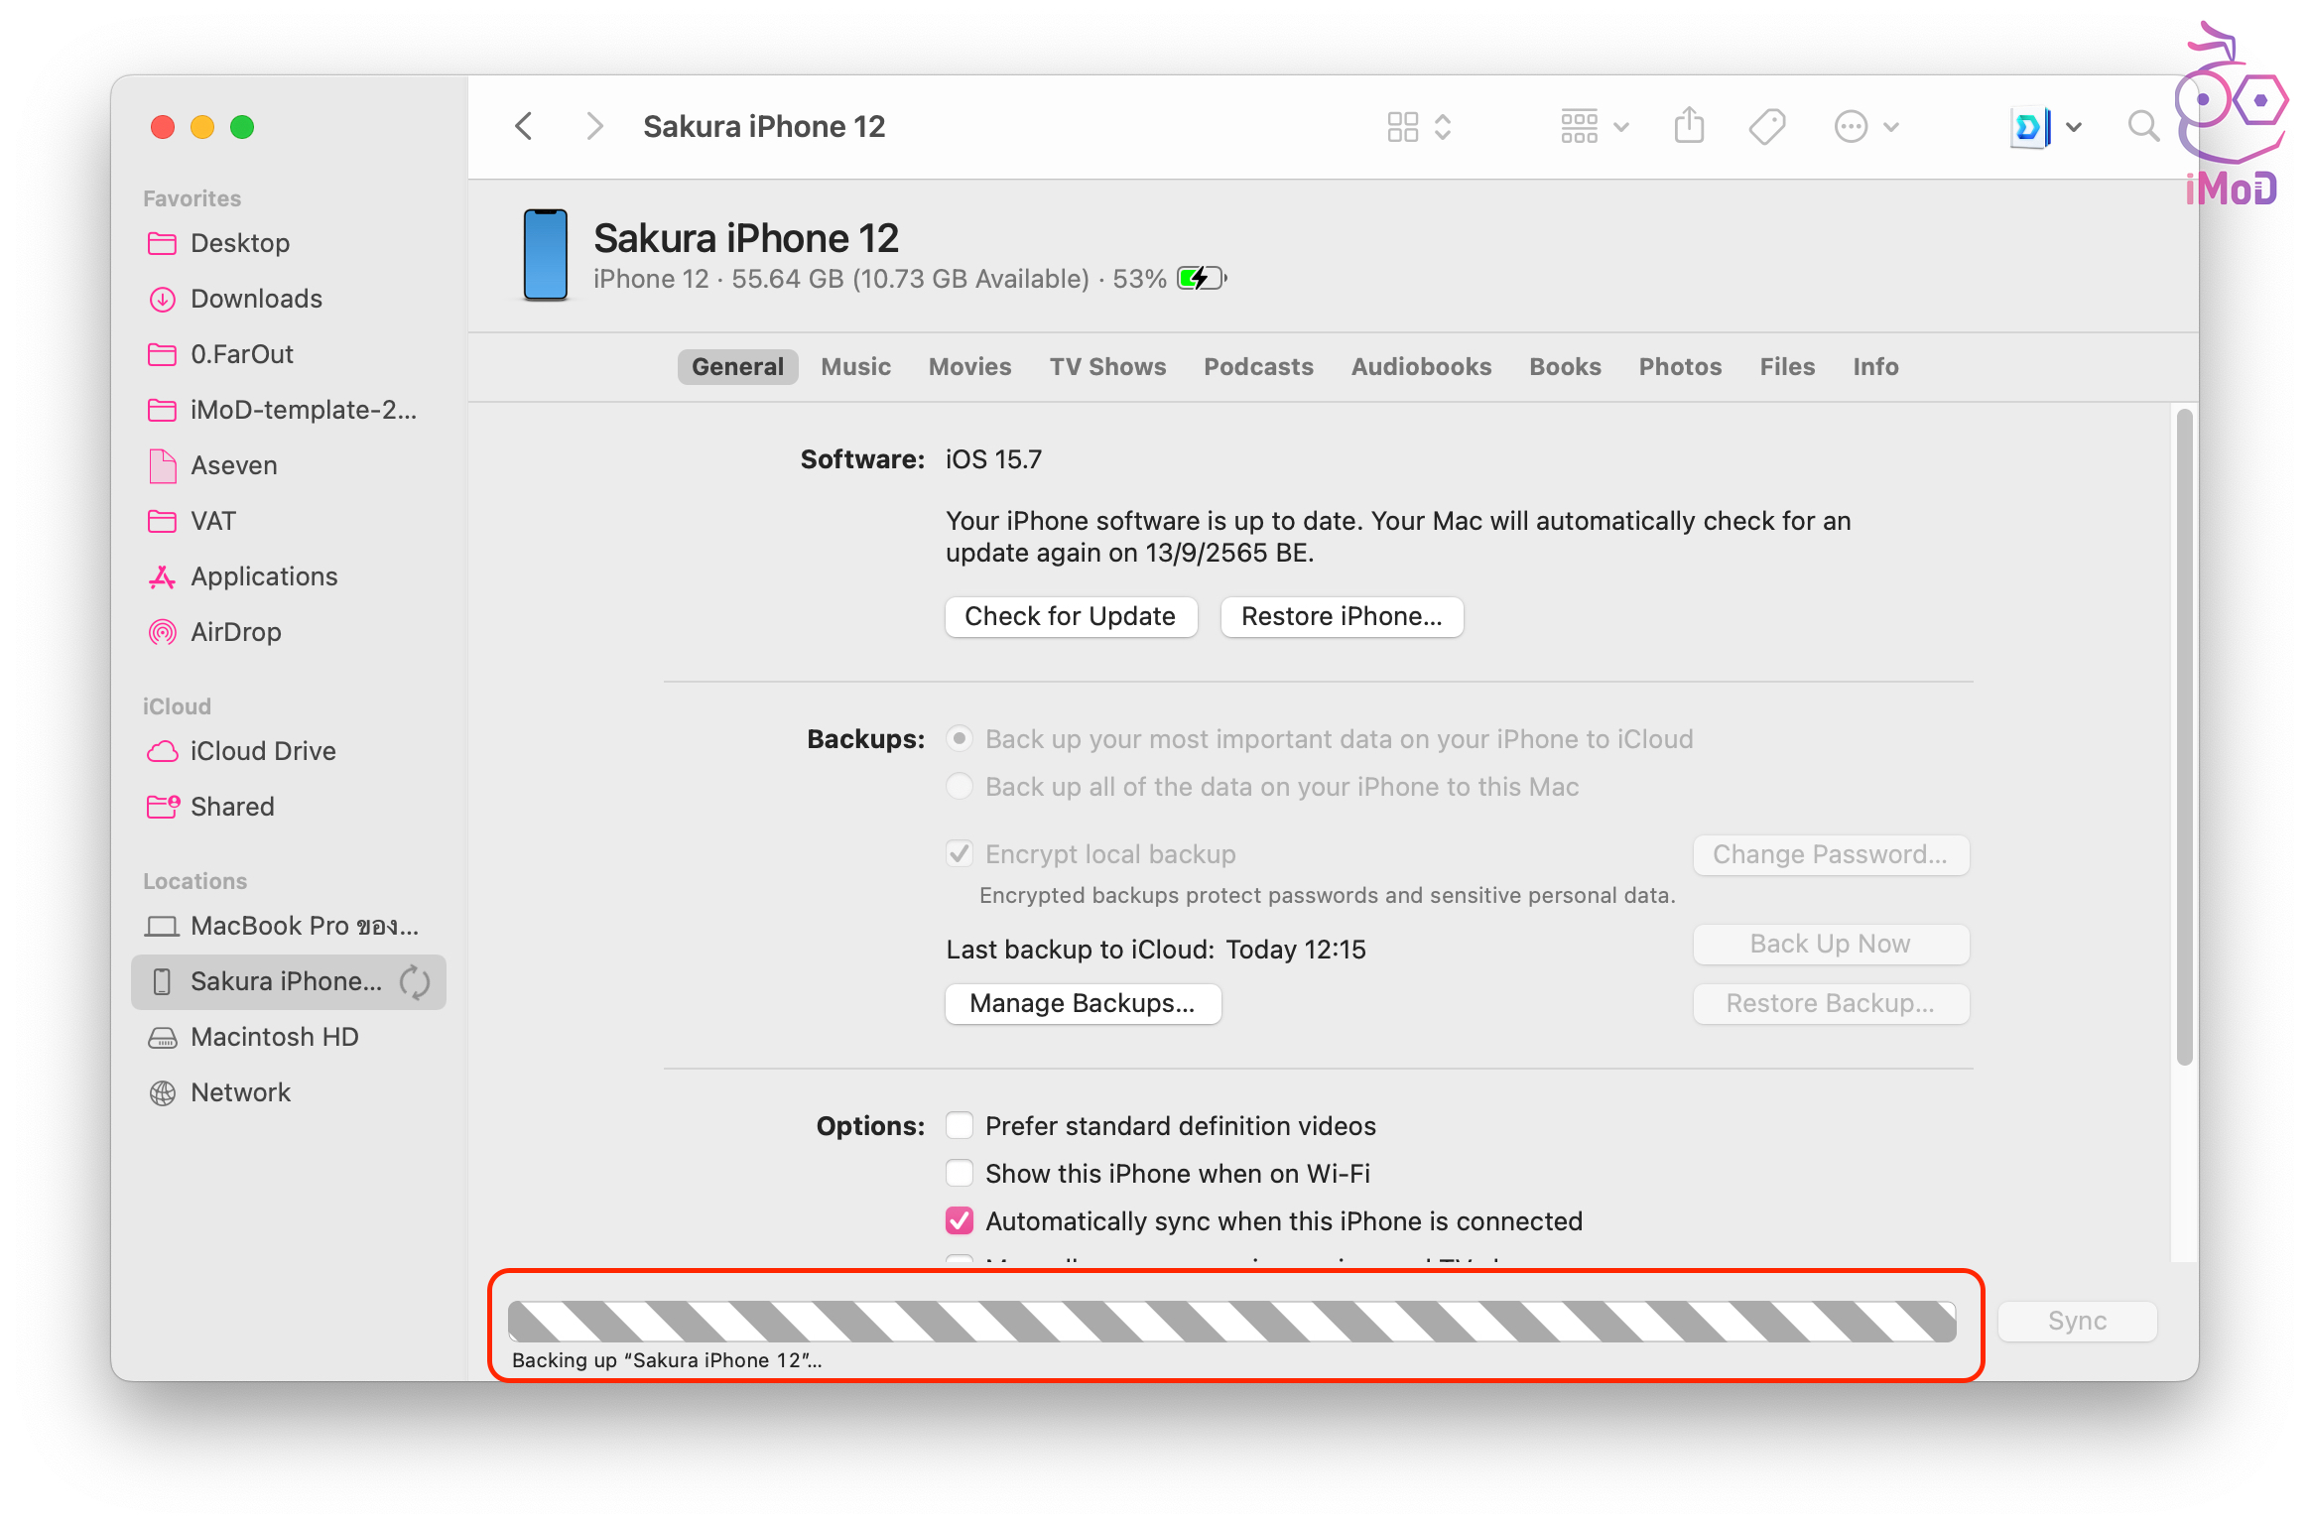The height and width of the screenshot is (1528, 2310).
Task: Open AirDrop in the sidebar
Action: [x=235, y=632]
